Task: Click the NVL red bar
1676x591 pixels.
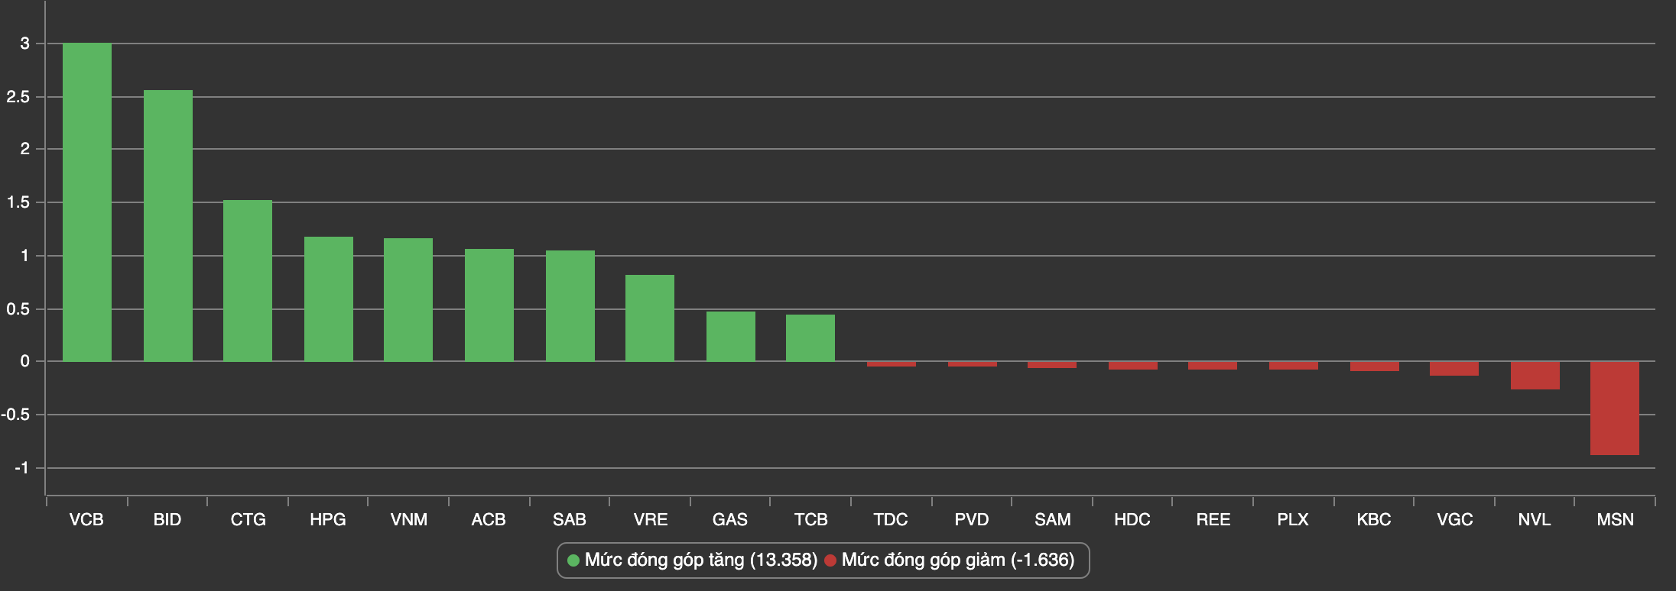Action: click(x=1535, y=376)
